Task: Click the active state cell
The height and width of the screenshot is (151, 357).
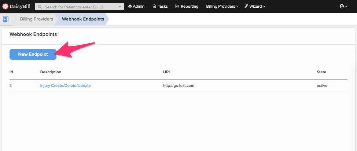Action: 322,86
